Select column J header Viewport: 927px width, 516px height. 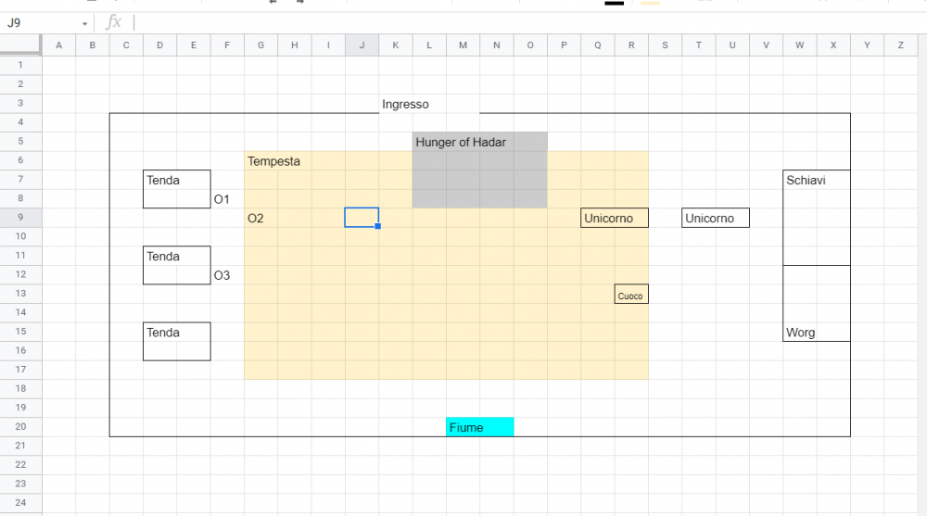pyautogui.click(x=362, y=44)
